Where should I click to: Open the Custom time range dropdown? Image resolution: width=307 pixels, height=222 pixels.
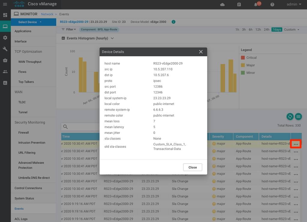(292, 30)
